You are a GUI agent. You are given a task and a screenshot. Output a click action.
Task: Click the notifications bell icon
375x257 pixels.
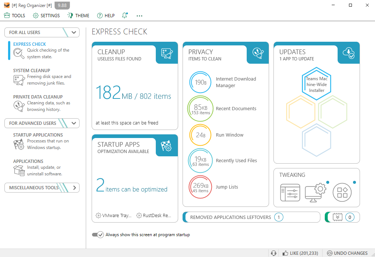pos(125,15)
